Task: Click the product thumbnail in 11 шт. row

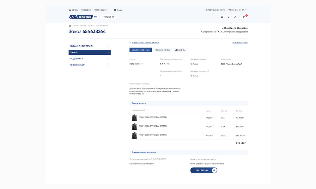Action: (134, 127)
